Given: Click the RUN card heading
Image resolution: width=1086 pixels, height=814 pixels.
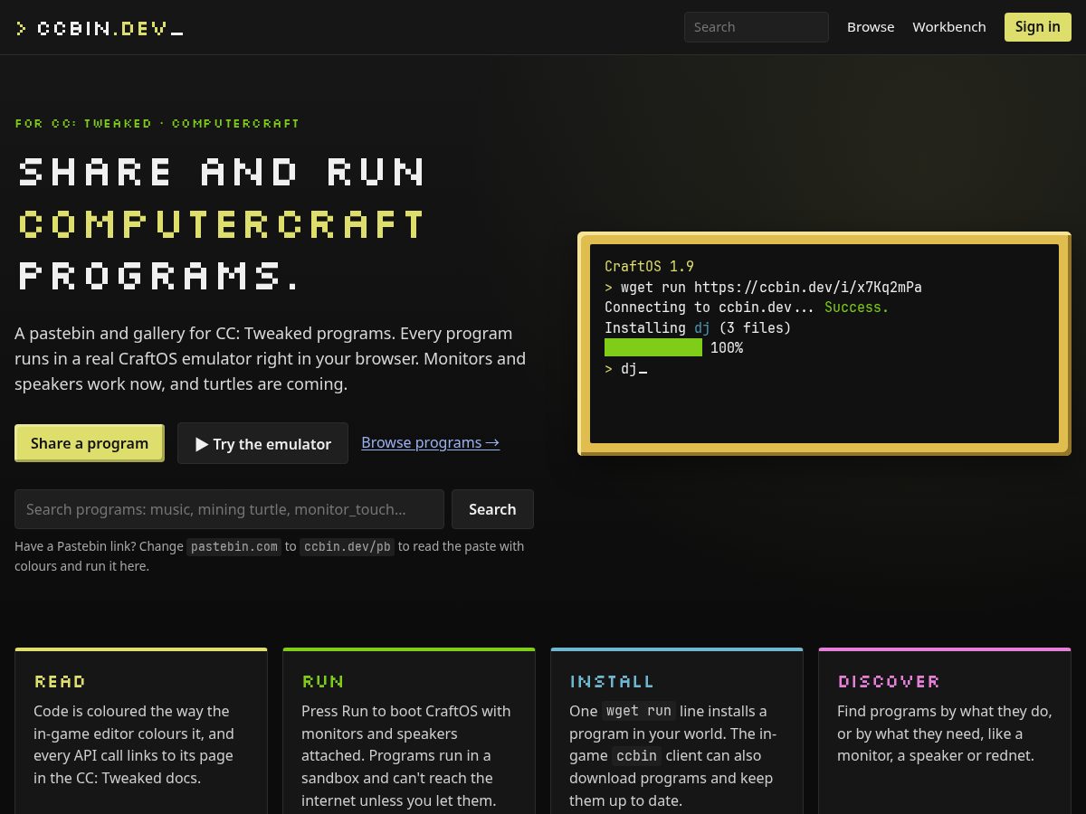Looking at the screenshot, I should point(323,681).
